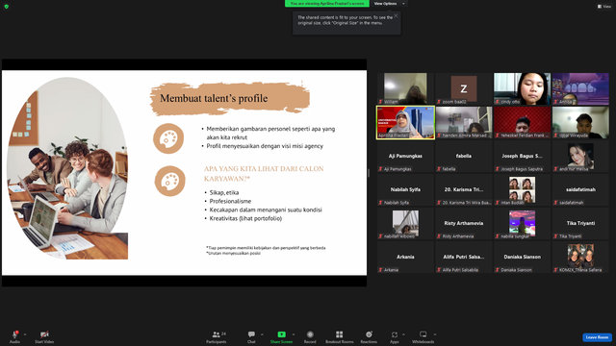Screen dimensions: 616x346
Task: Select fabella participant tile
Action: (x=464, y=156)
